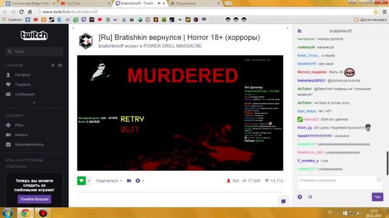Click the chat settings gear icon
389x218 pixels.
point(300,197)
